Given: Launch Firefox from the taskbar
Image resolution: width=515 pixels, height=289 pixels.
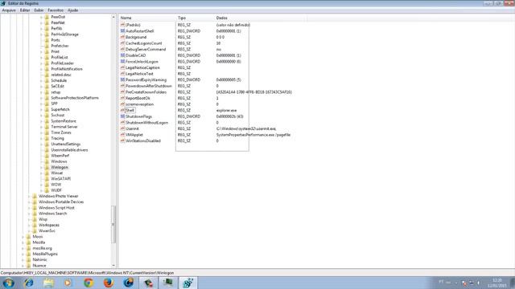Looking at the screenshot, I should click(x=109, y=283).
